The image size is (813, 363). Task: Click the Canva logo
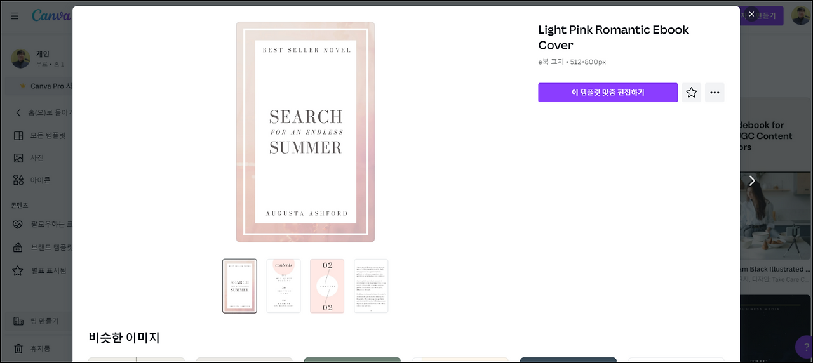pos(51,15)
